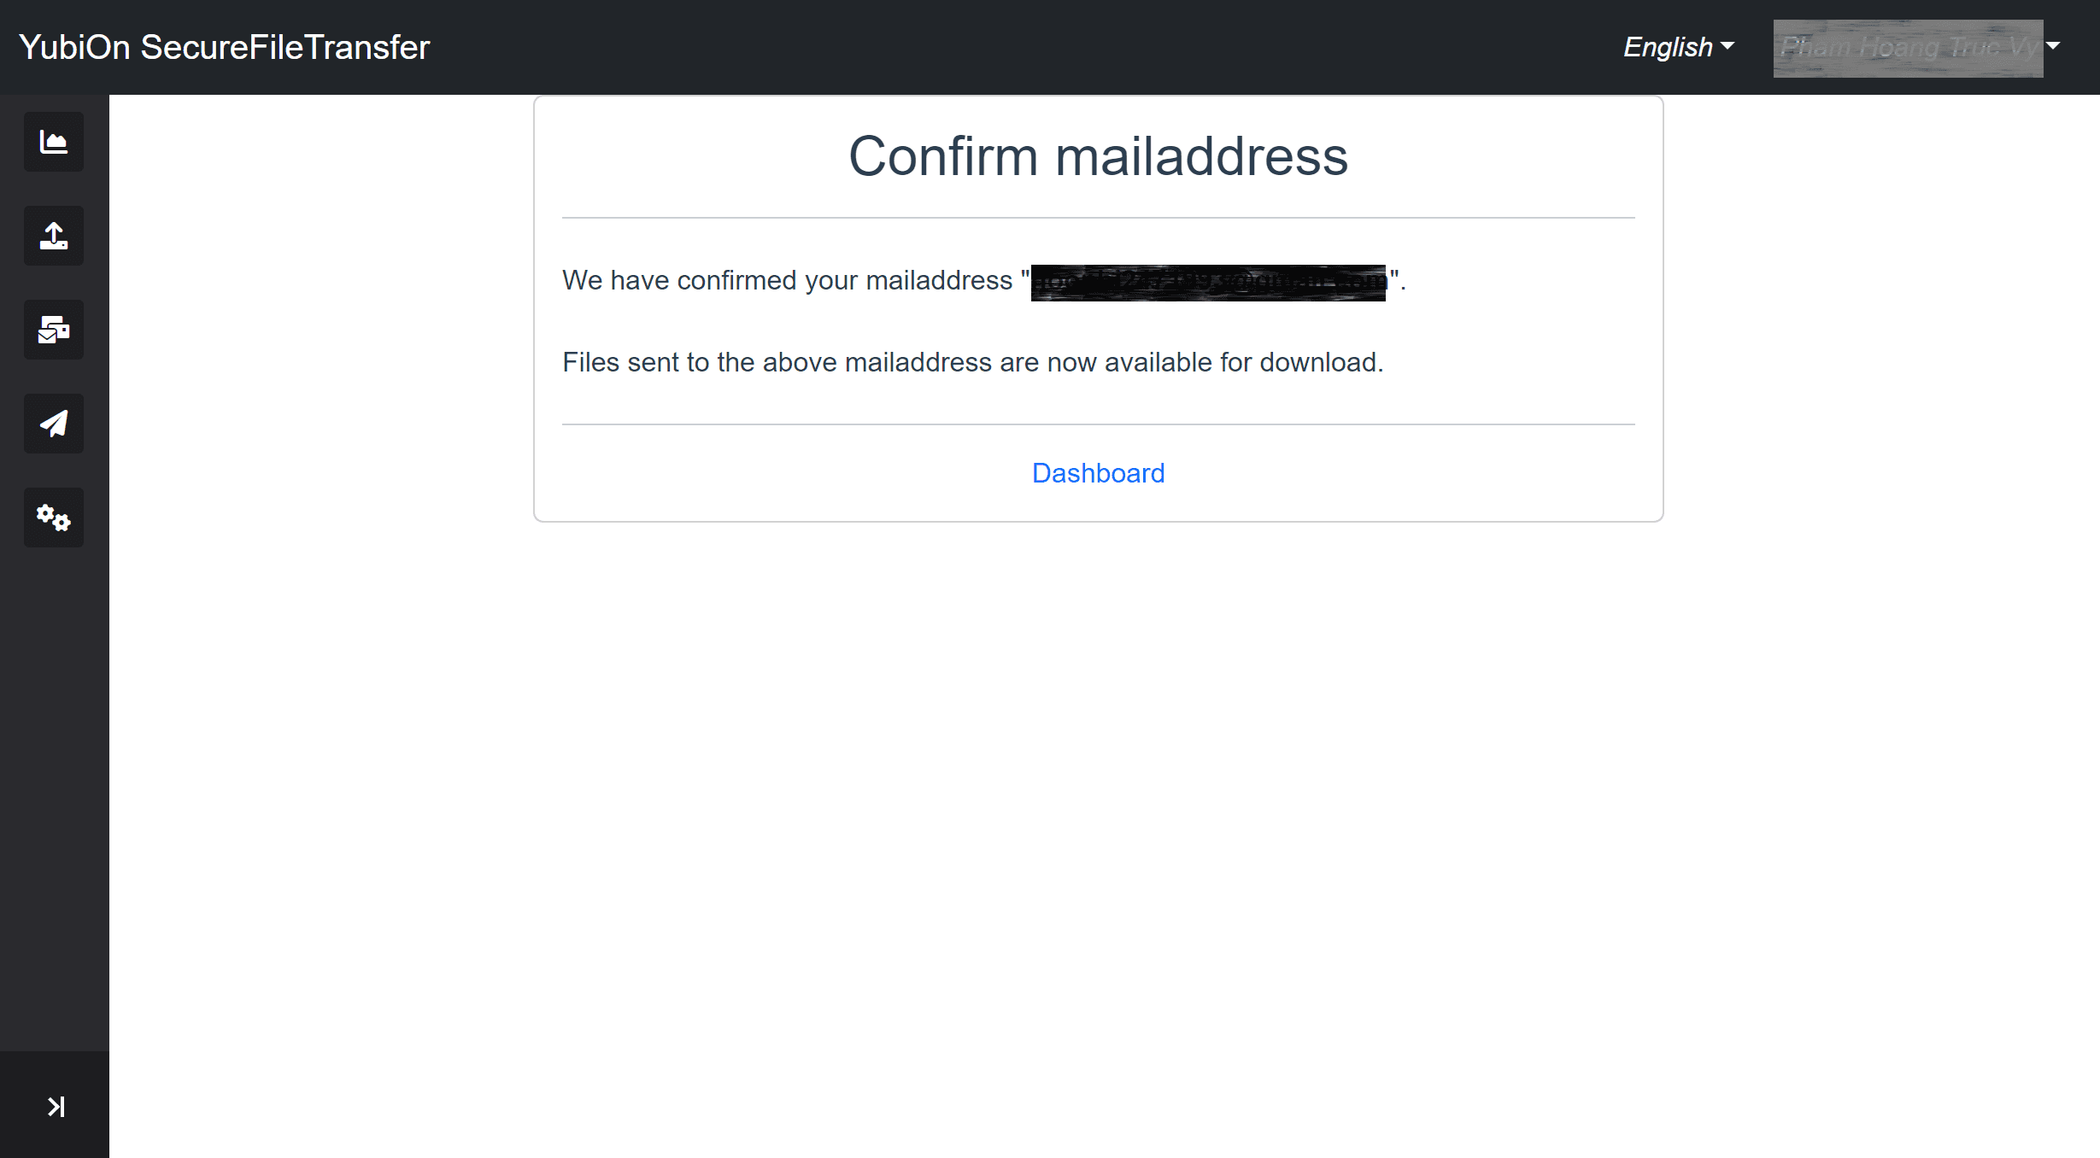Click the caret arrow beside the username
Image resolution: width=2100 pixels, height=1158 pixels.
click(2053, 46)
